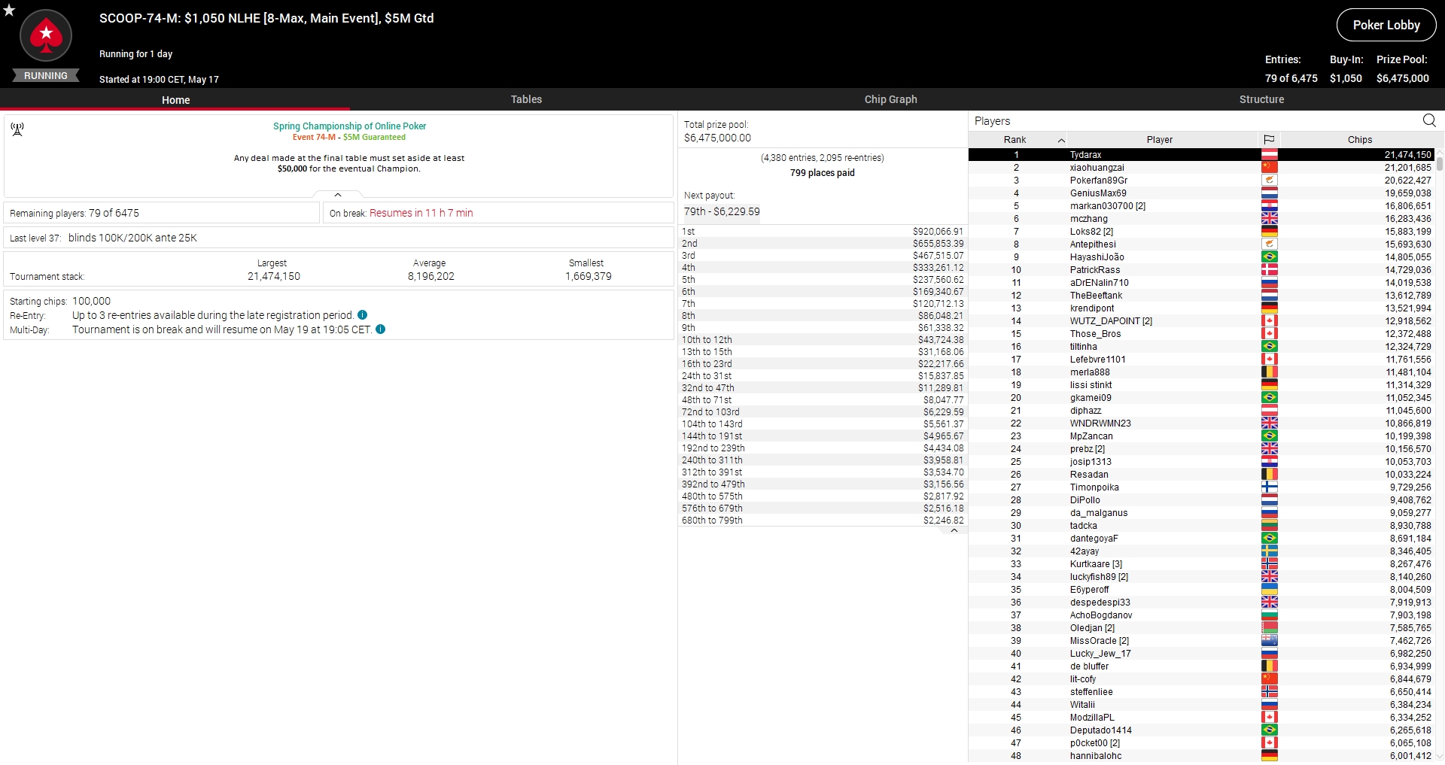This screenshot has height=765, width=1445.
Task: Sort by country flag column
Action: 1269,140
